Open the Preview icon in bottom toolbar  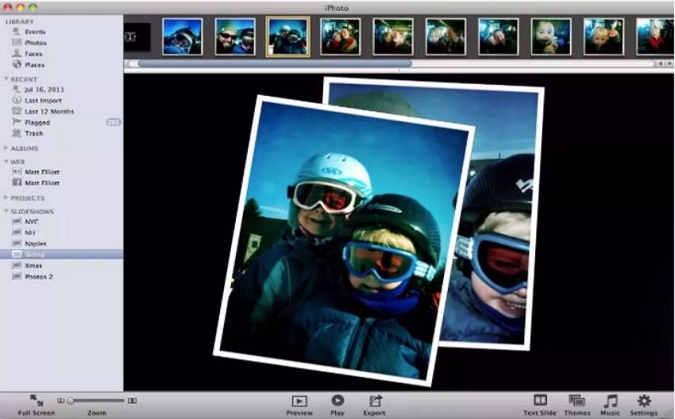pos(299,402)
